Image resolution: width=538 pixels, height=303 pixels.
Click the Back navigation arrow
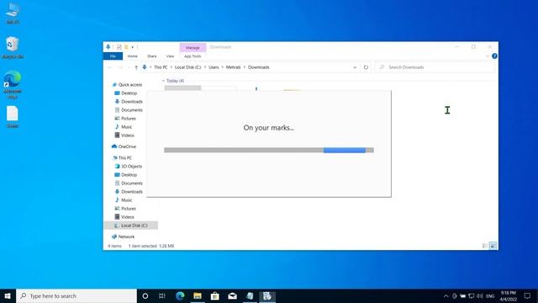click(109, 67)
